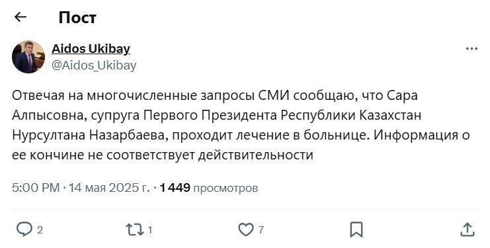Image resolution: width=490 pixels, height=248 pixels.
Task: Click the reply speech bubble icon
Action: (24, 229)
